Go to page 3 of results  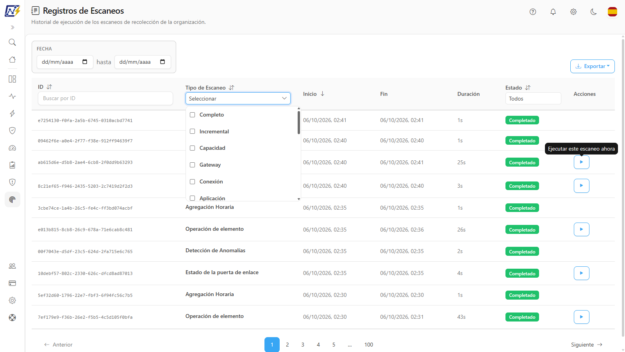303,345
